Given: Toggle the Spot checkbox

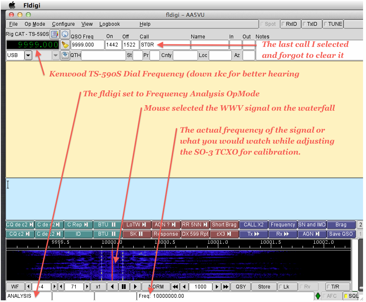Looking at the screenshot, I should 270,24.
